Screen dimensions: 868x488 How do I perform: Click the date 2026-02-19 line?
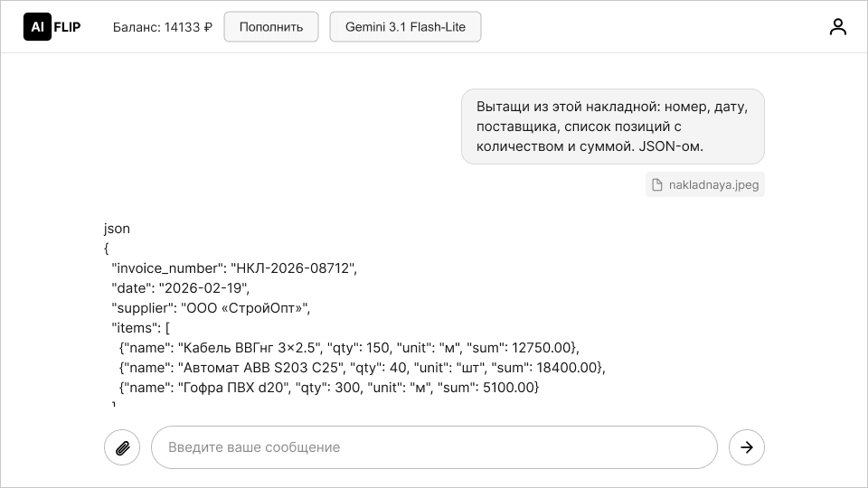180,288
